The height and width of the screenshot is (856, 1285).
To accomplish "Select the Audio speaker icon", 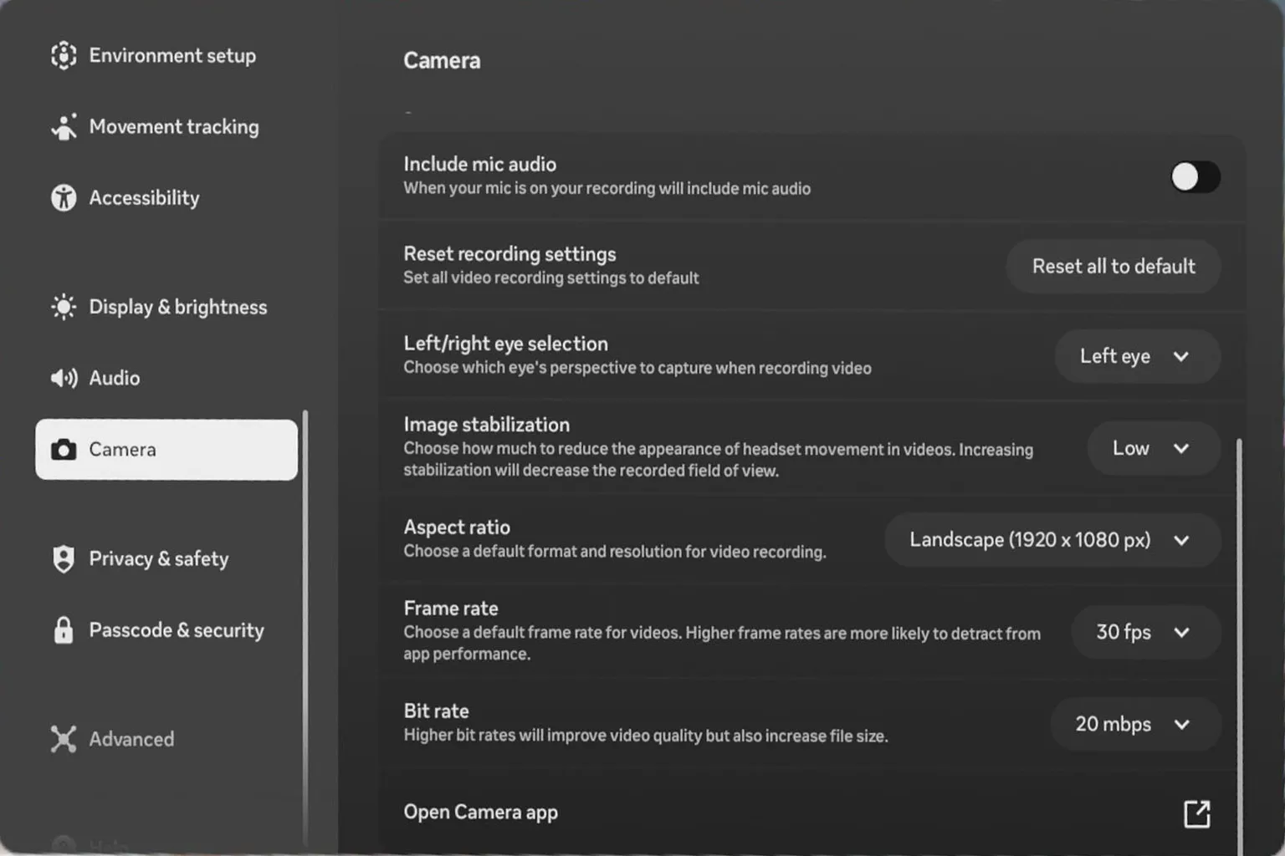I will 63,378.
